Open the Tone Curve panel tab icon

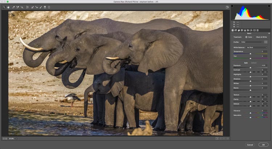point(236,30)
